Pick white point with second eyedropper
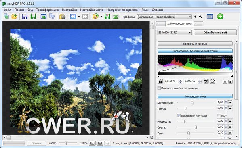The image size is (242, 148). (x=213, y=81)
